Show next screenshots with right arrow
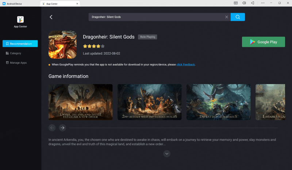The height and width of the screenshot is (170, 292). coord(62,128)
